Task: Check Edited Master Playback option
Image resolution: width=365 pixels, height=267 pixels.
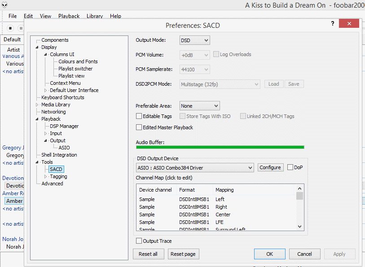Action: [139, 127]
